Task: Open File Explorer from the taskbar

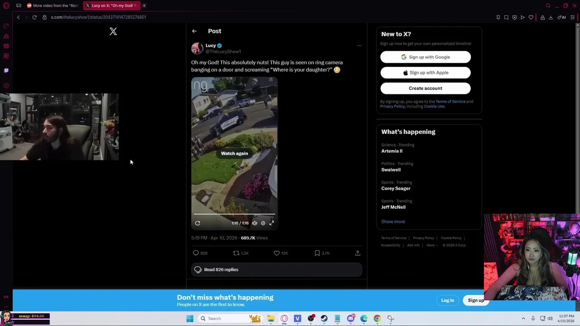Action: click(271, 318)
